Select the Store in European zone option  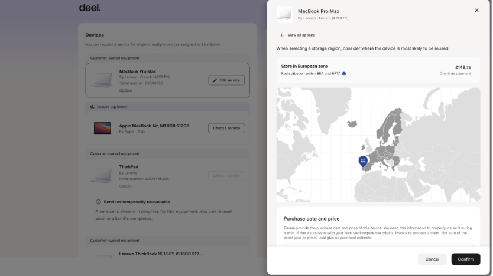378,70
